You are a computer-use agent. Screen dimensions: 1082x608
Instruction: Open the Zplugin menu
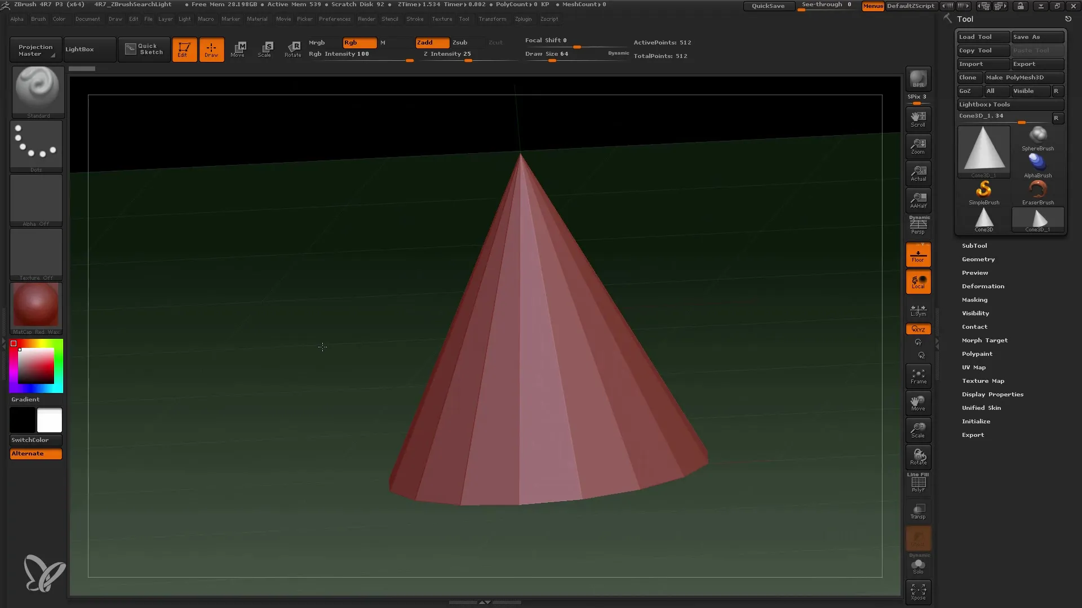[x=523, y=19]
